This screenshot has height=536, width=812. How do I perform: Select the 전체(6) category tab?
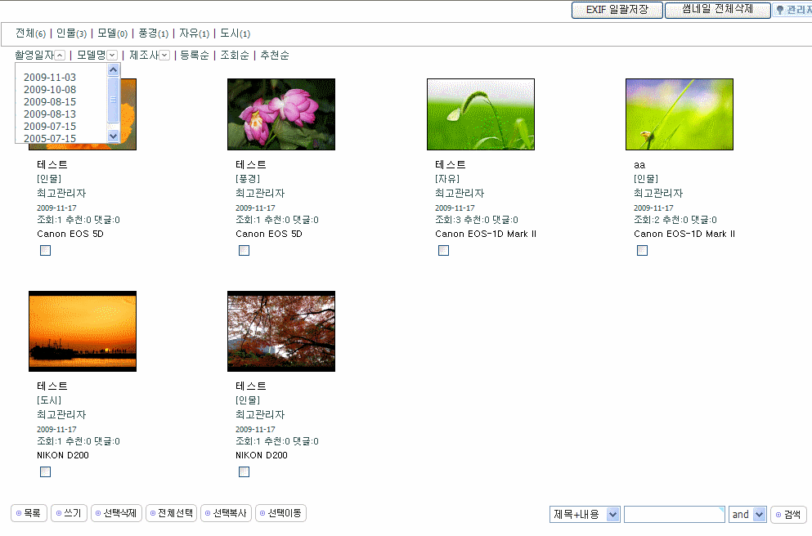click(x=30, y=33)
